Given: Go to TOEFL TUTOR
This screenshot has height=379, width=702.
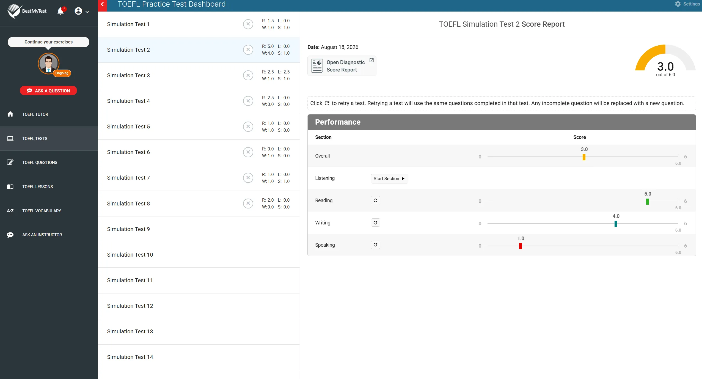Looking at the screenshot, I should click(49, 114).
